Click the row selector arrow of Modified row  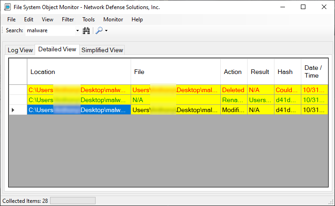(x=13, y=110)
